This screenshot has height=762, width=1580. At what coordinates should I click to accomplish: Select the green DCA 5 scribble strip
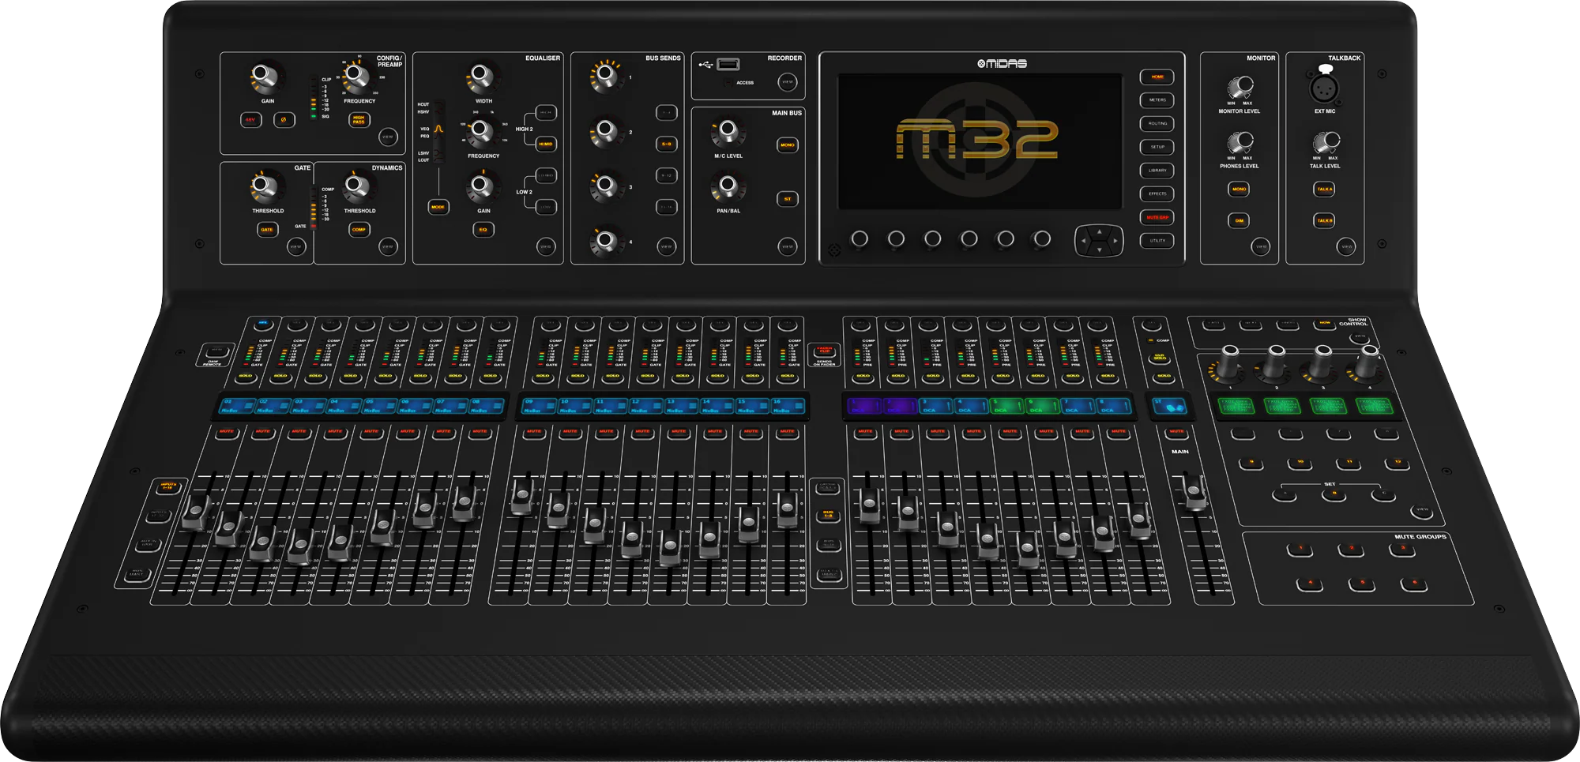[1006, 406]
